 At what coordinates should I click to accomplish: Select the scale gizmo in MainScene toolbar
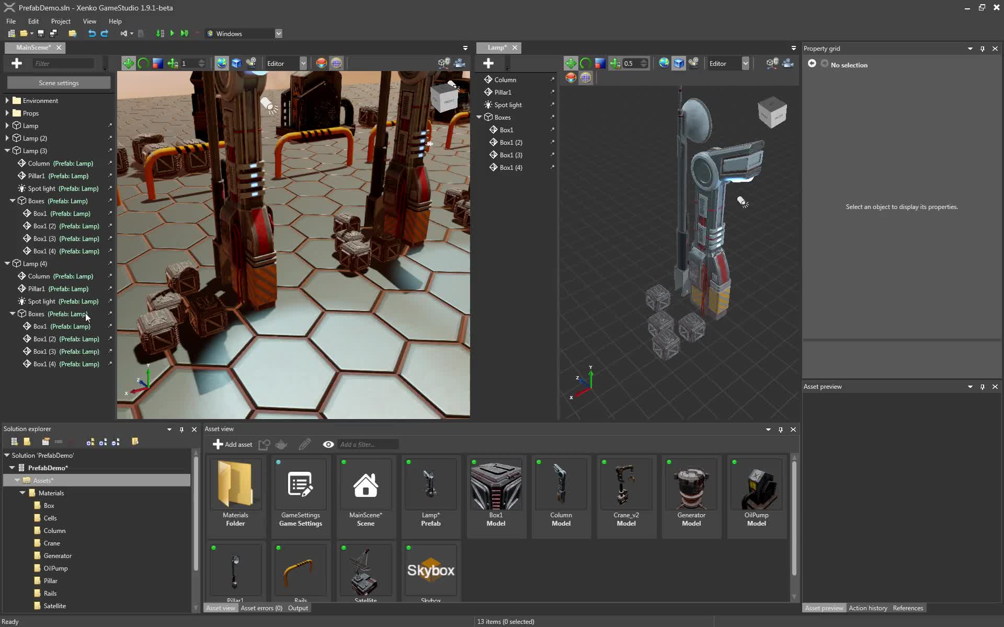click(x=157, y=63)
